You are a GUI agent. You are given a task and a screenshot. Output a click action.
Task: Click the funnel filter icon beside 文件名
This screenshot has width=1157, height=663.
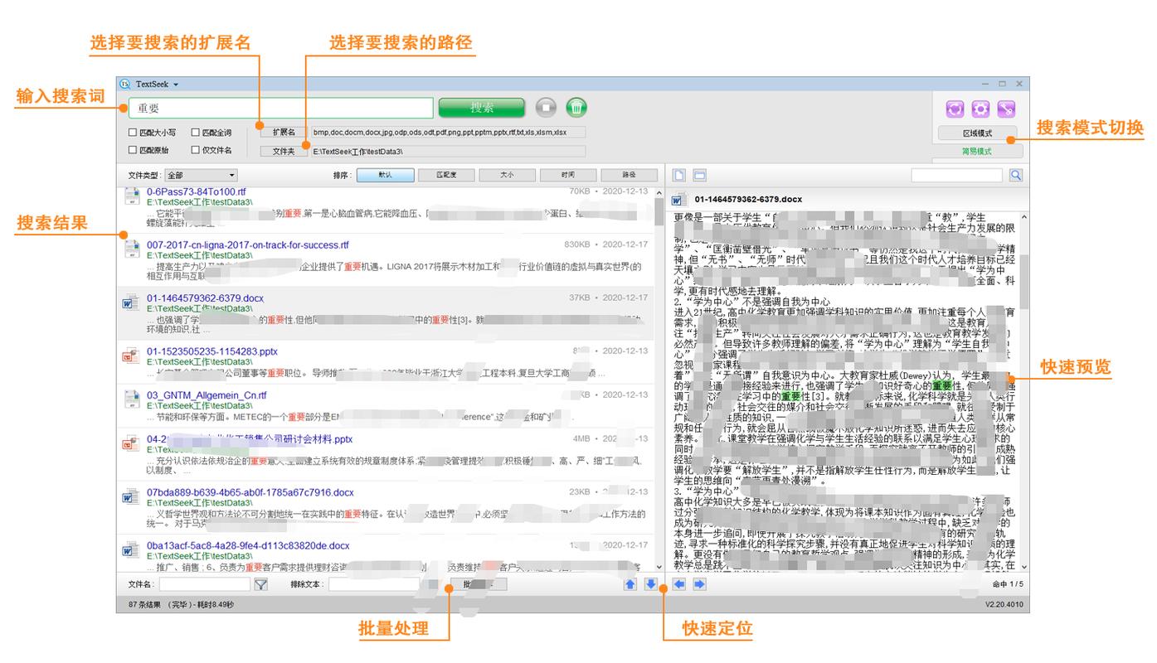pos(260,584)
